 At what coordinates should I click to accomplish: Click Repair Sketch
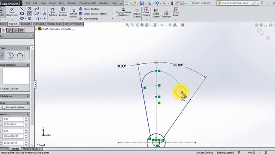click(x=137, y=13)
